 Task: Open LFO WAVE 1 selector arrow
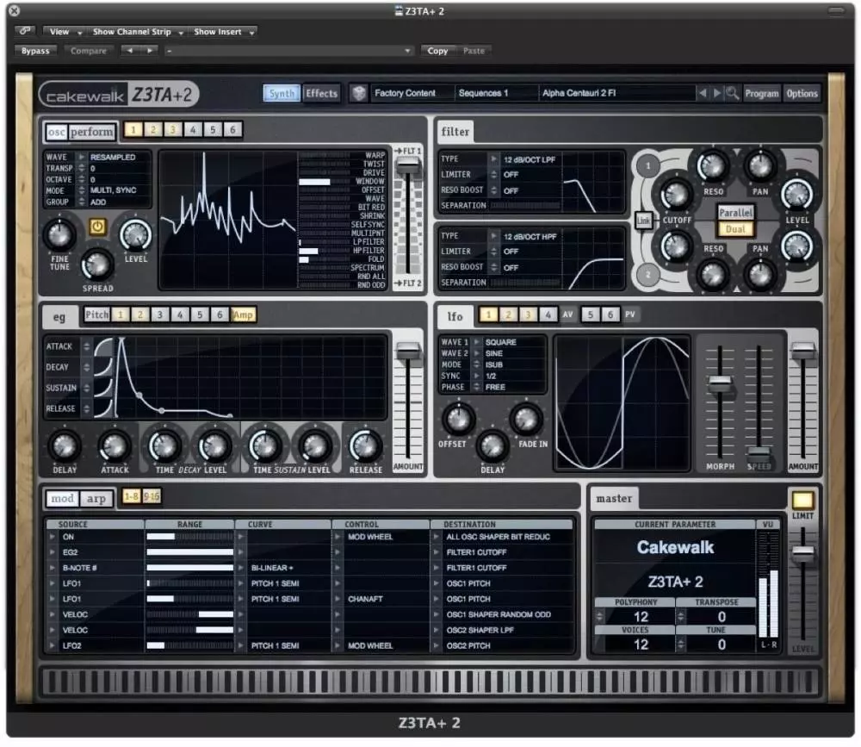(477, 342)
